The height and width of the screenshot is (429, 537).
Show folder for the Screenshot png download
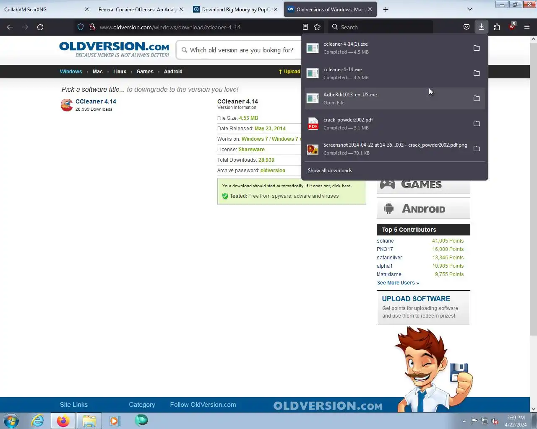477,148
